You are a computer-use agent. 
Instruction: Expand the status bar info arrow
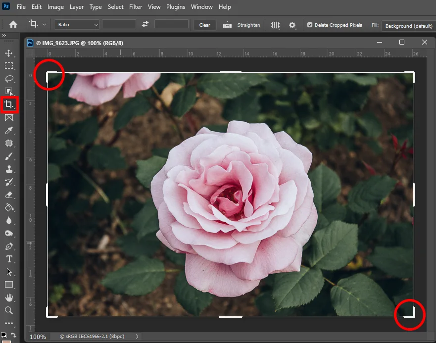137,337
